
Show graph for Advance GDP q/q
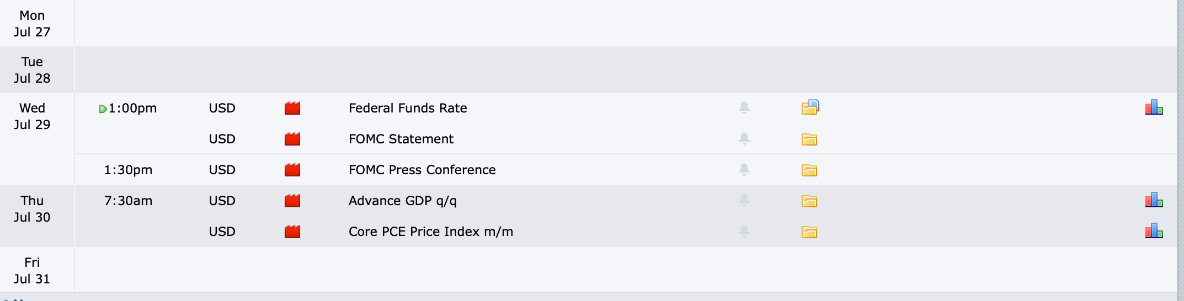[1154, 200]
